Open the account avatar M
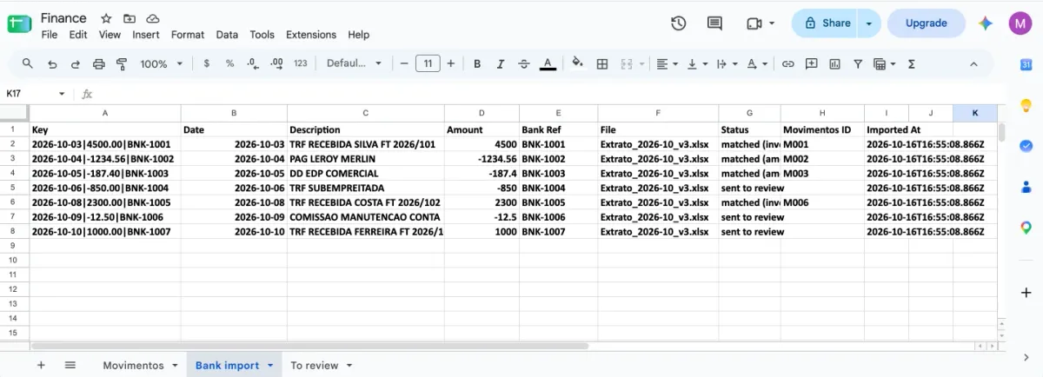The image size is (1043, 377). tap(1020, 23)
